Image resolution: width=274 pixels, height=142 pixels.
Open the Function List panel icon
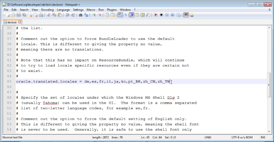point(148,15)
